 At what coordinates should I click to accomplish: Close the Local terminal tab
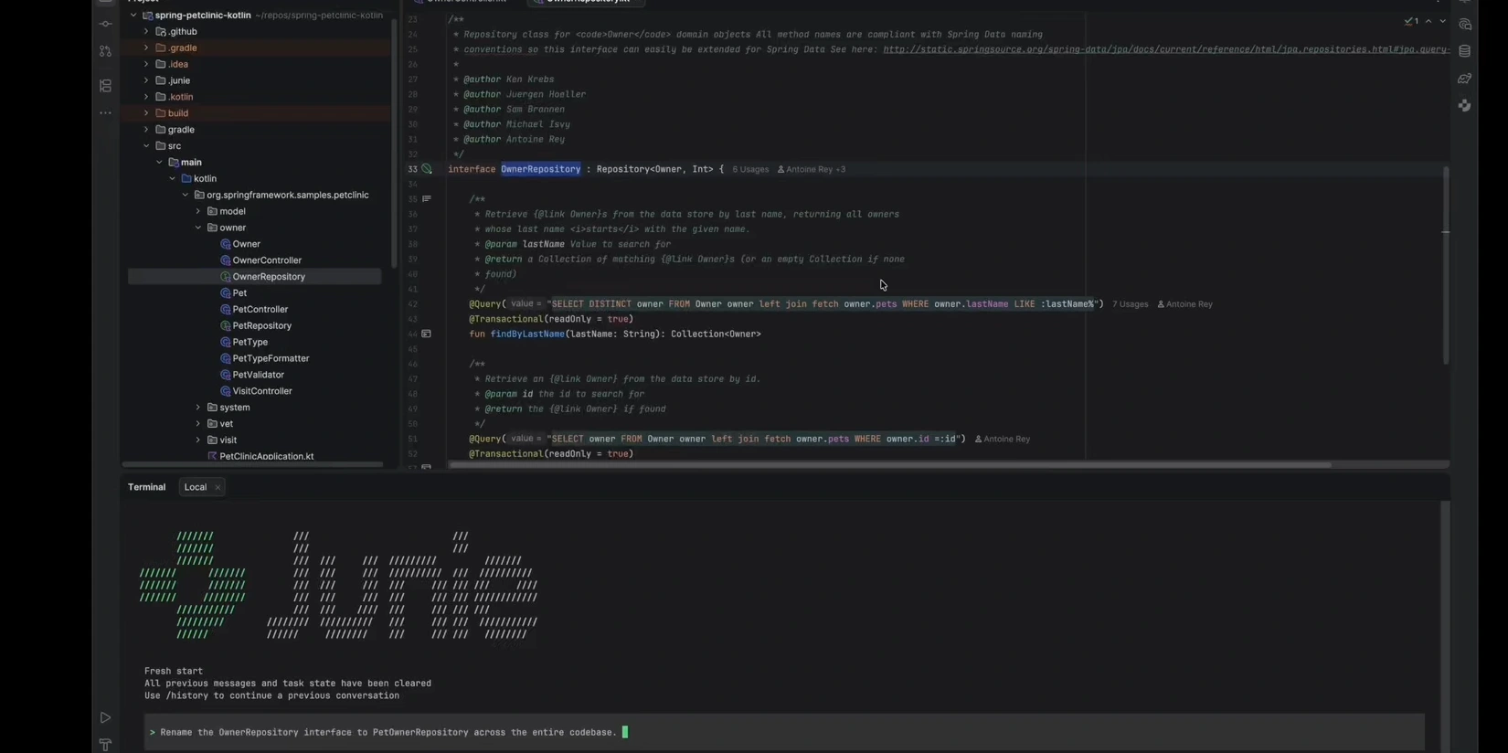(x=218, y=488)
